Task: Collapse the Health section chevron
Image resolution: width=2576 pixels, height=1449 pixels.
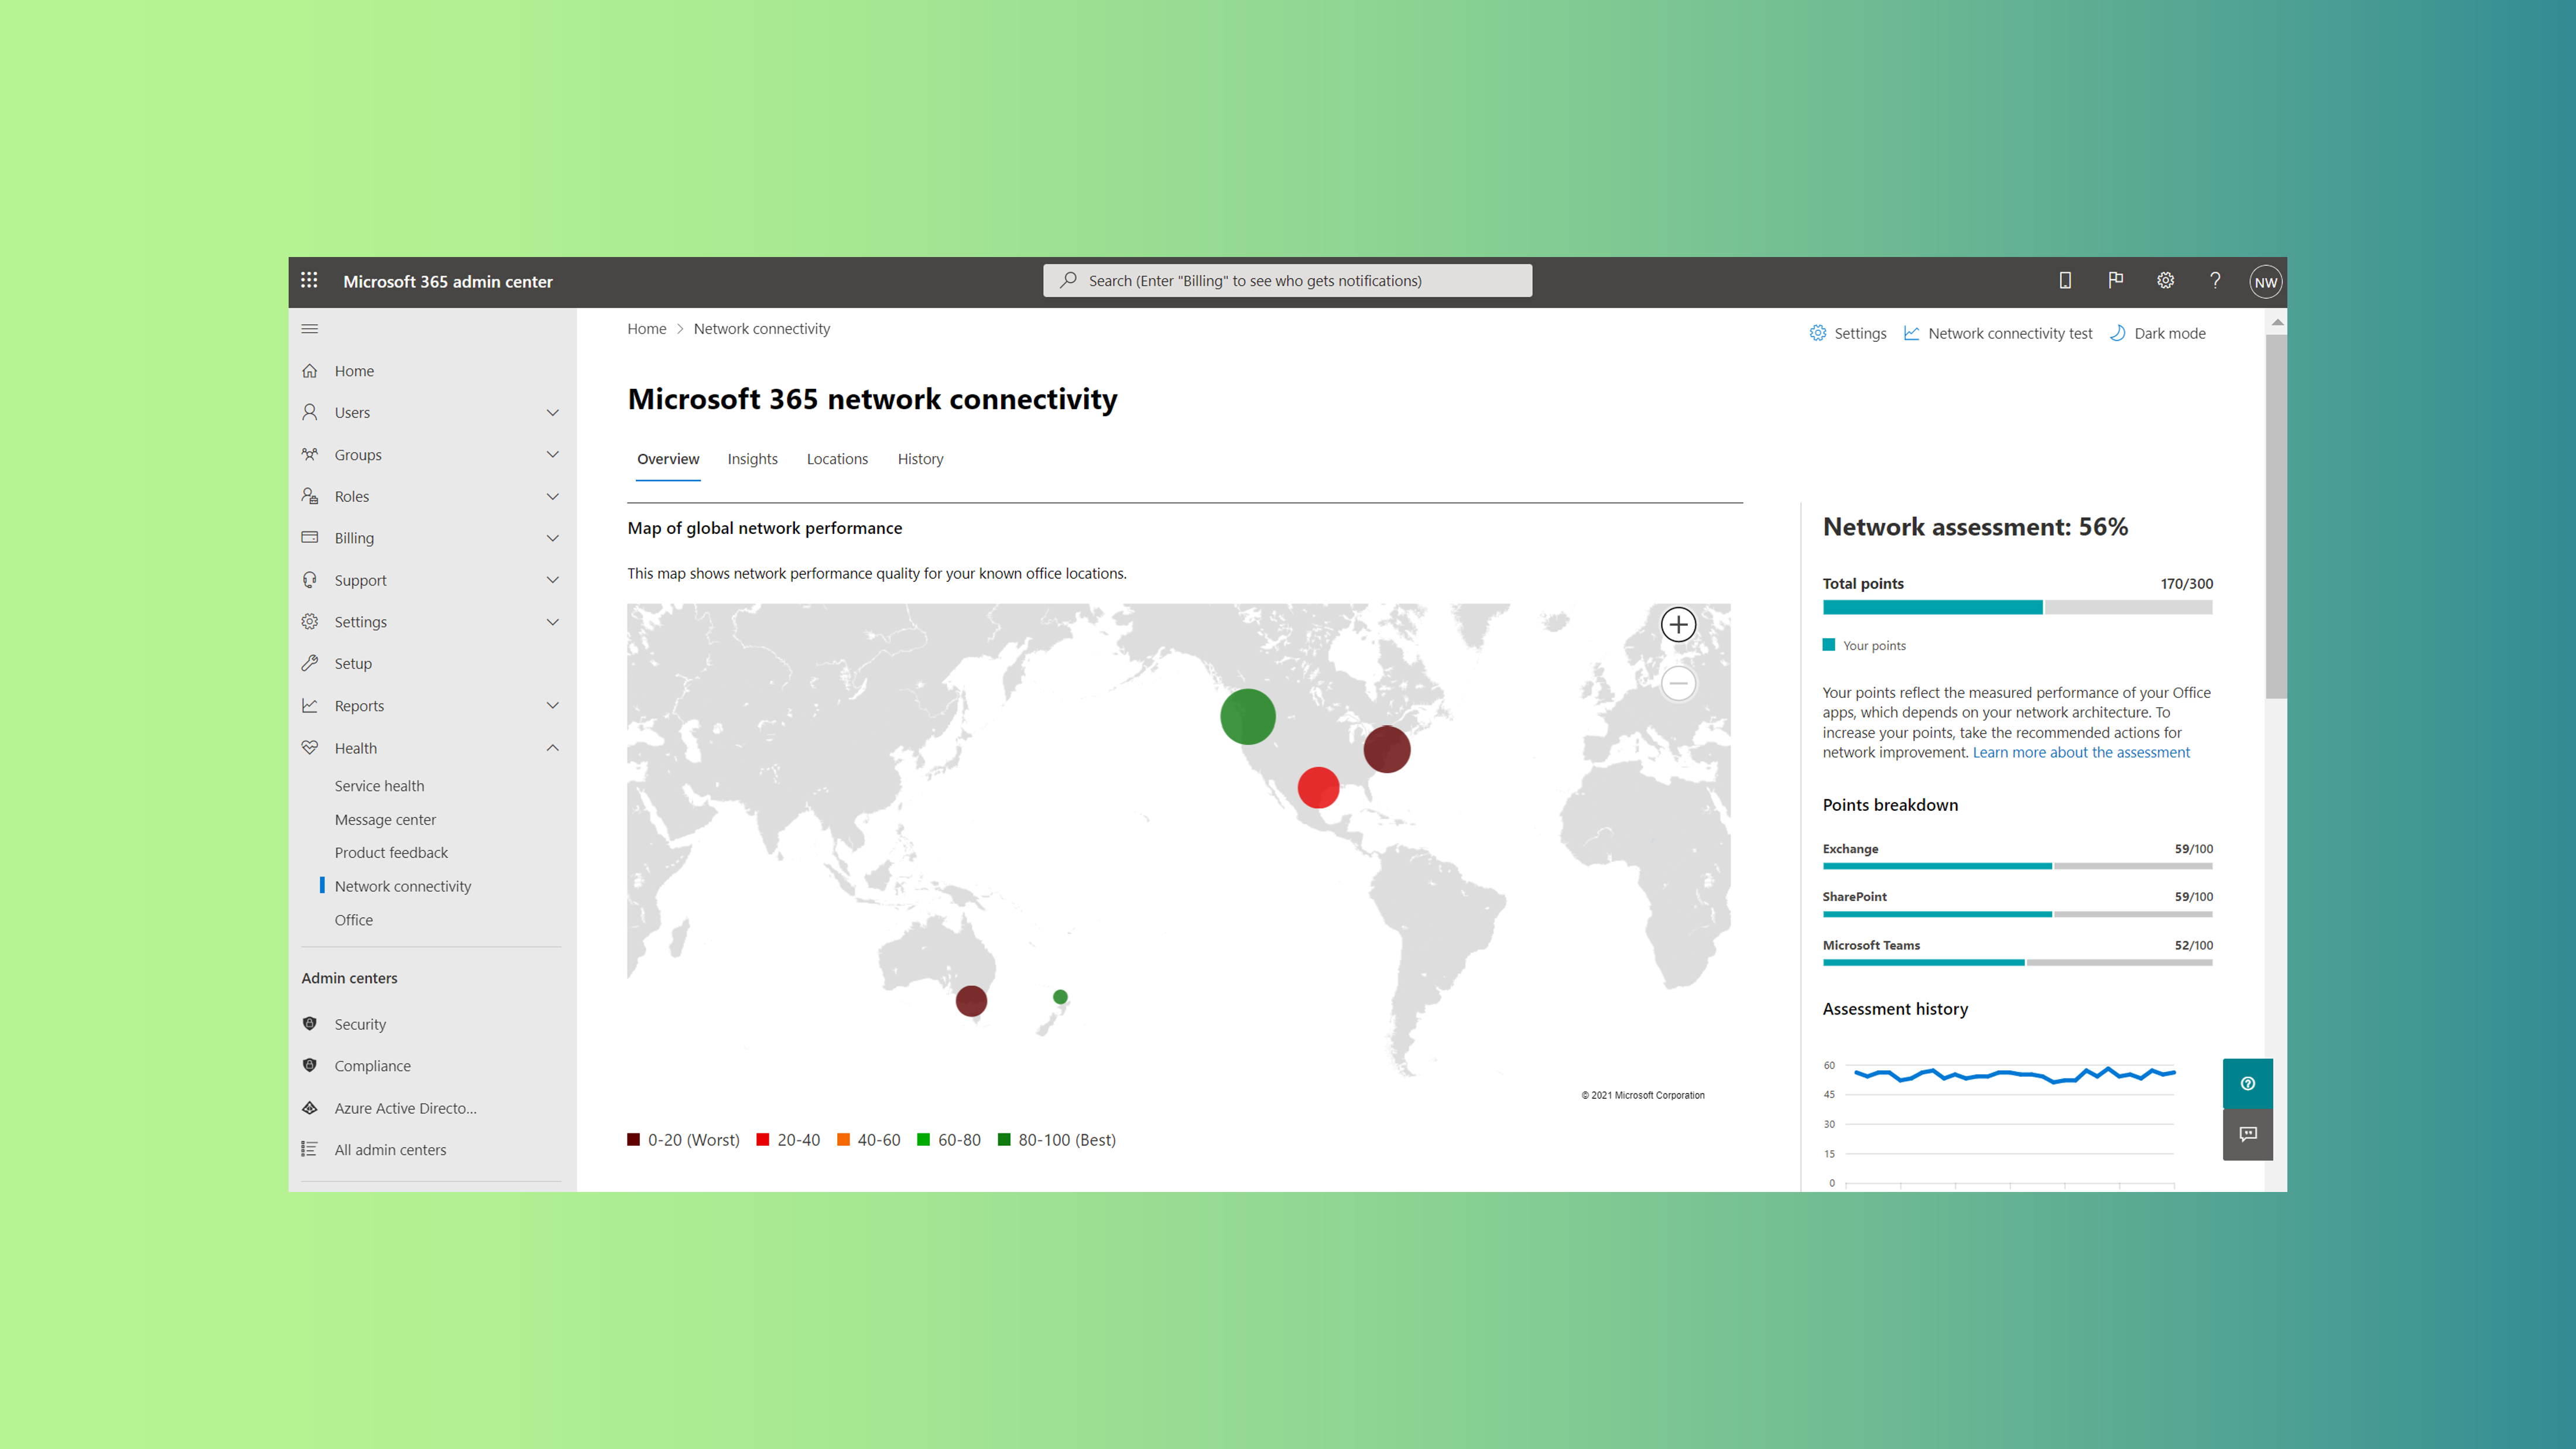Action: point(552,748)
